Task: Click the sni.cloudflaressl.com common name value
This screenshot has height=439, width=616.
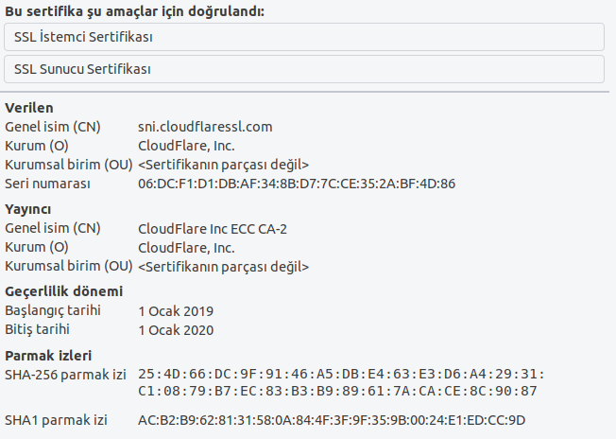Action: (x=205, y=127)
